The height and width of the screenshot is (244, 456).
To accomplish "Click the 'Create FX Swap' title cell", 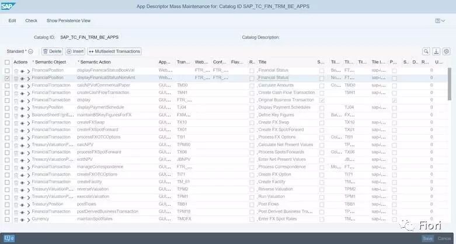I will [x=274, y=122].
